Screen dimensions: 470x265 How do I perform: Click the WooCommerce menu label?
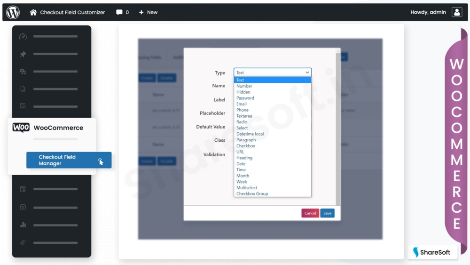click(58, 128)
